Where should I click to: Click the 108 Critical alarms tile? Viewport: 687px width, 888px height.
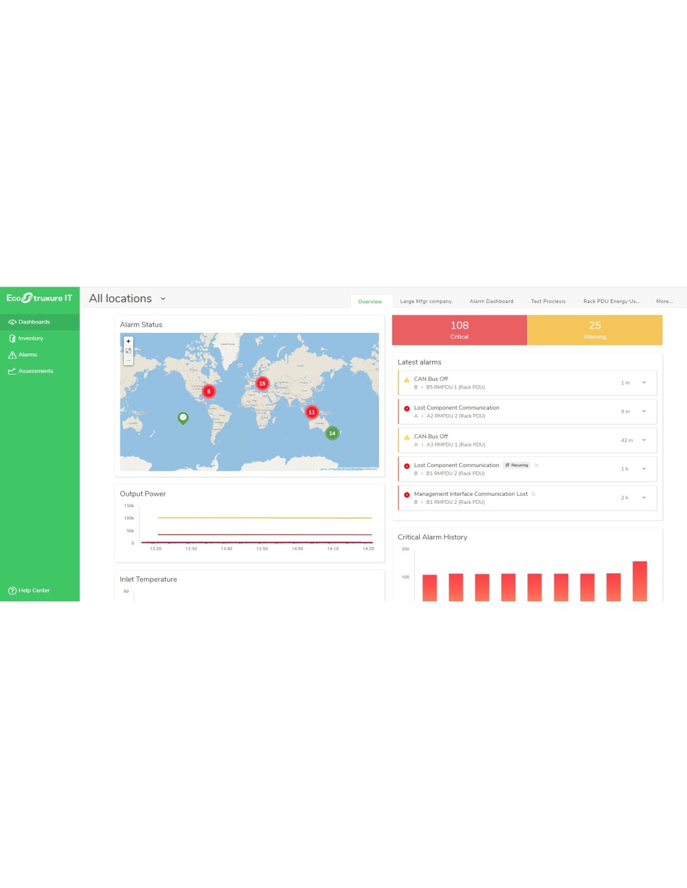pos(459,330)
